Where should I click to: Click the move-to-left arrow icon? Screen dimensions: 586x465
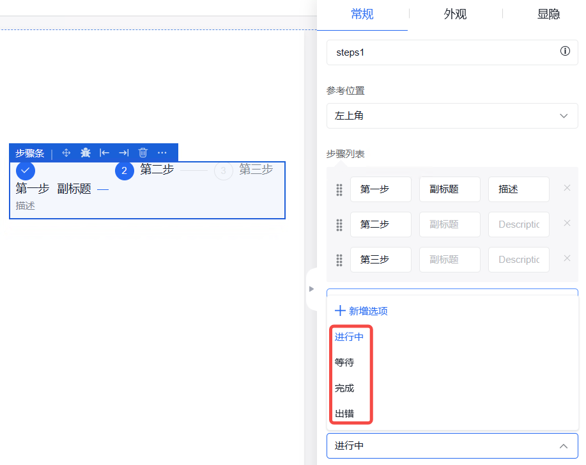[x=105, y=153]
